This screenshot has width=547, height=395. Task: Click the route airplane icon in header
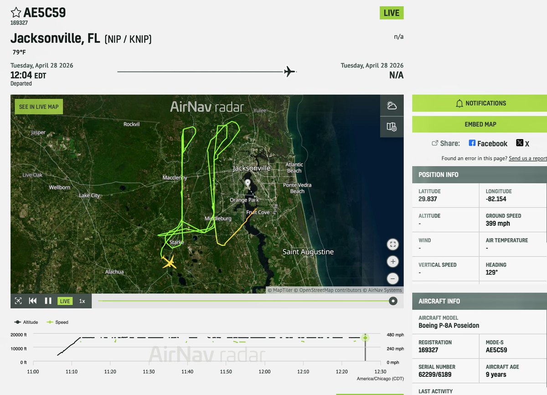[289, 72]
